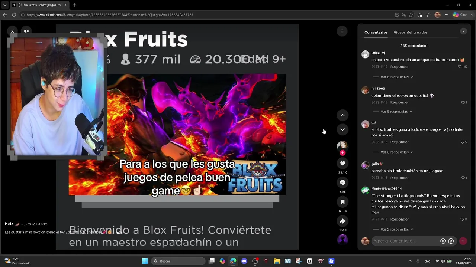Switch to the Comentarios tab
This screenshot has height=267, width=476.
pos(376,32)
